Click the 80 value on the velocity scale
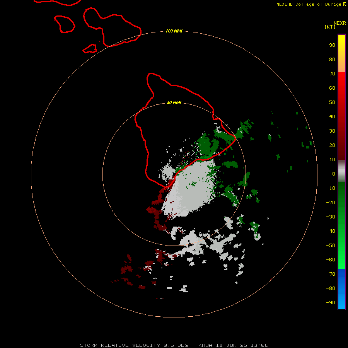 pyautogui.click(x=332, y=60)
